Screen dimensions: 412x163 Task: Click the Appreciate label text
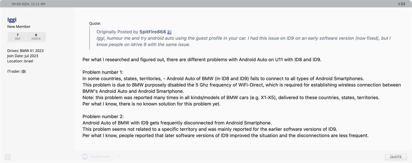click(100, 157)
